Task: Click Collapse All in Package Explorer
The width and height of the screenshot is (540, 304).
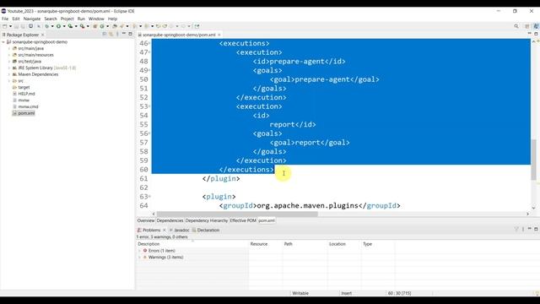Action: 105,34
